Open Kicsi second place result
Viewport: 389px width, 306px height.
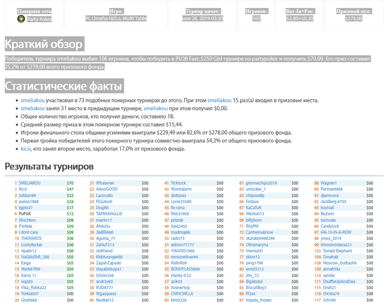pyautogui.click(x=23, y=189)
